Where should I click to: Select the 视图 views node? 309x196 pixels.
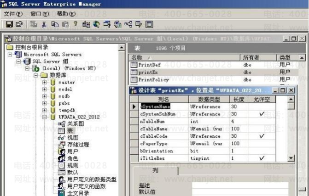73,137
